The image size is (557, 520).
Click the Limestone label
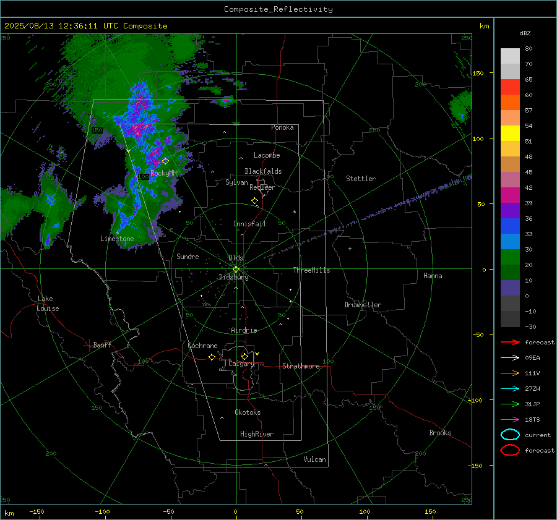click(117, 239)
